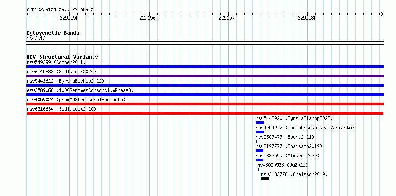Image resolution: width=396 pixels, height=196 pixels.
Task: Click the small blue nsv5882599 bar
Action: 259,160
